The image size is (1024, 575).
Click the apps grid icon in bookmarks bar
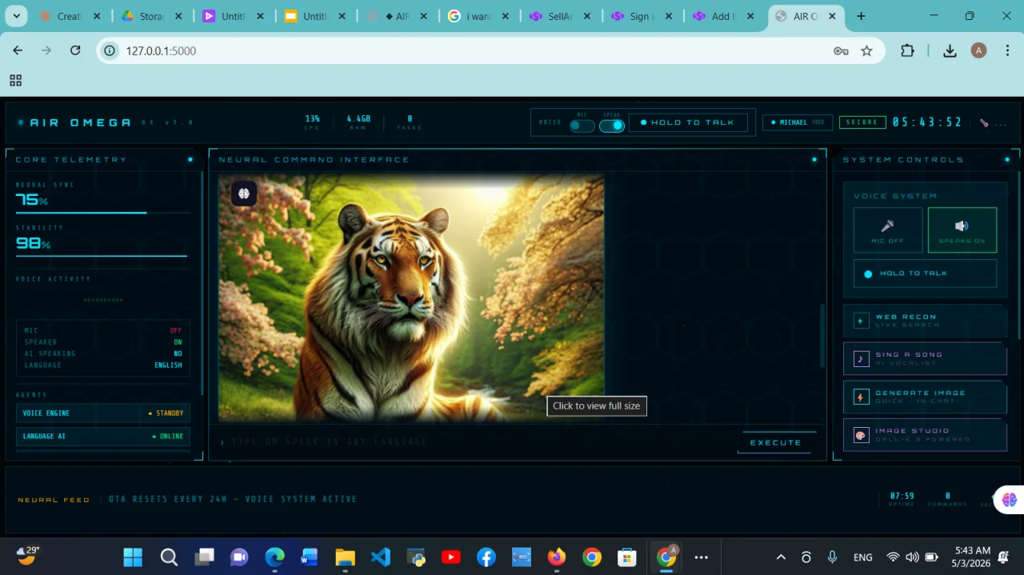pos(15,80)
